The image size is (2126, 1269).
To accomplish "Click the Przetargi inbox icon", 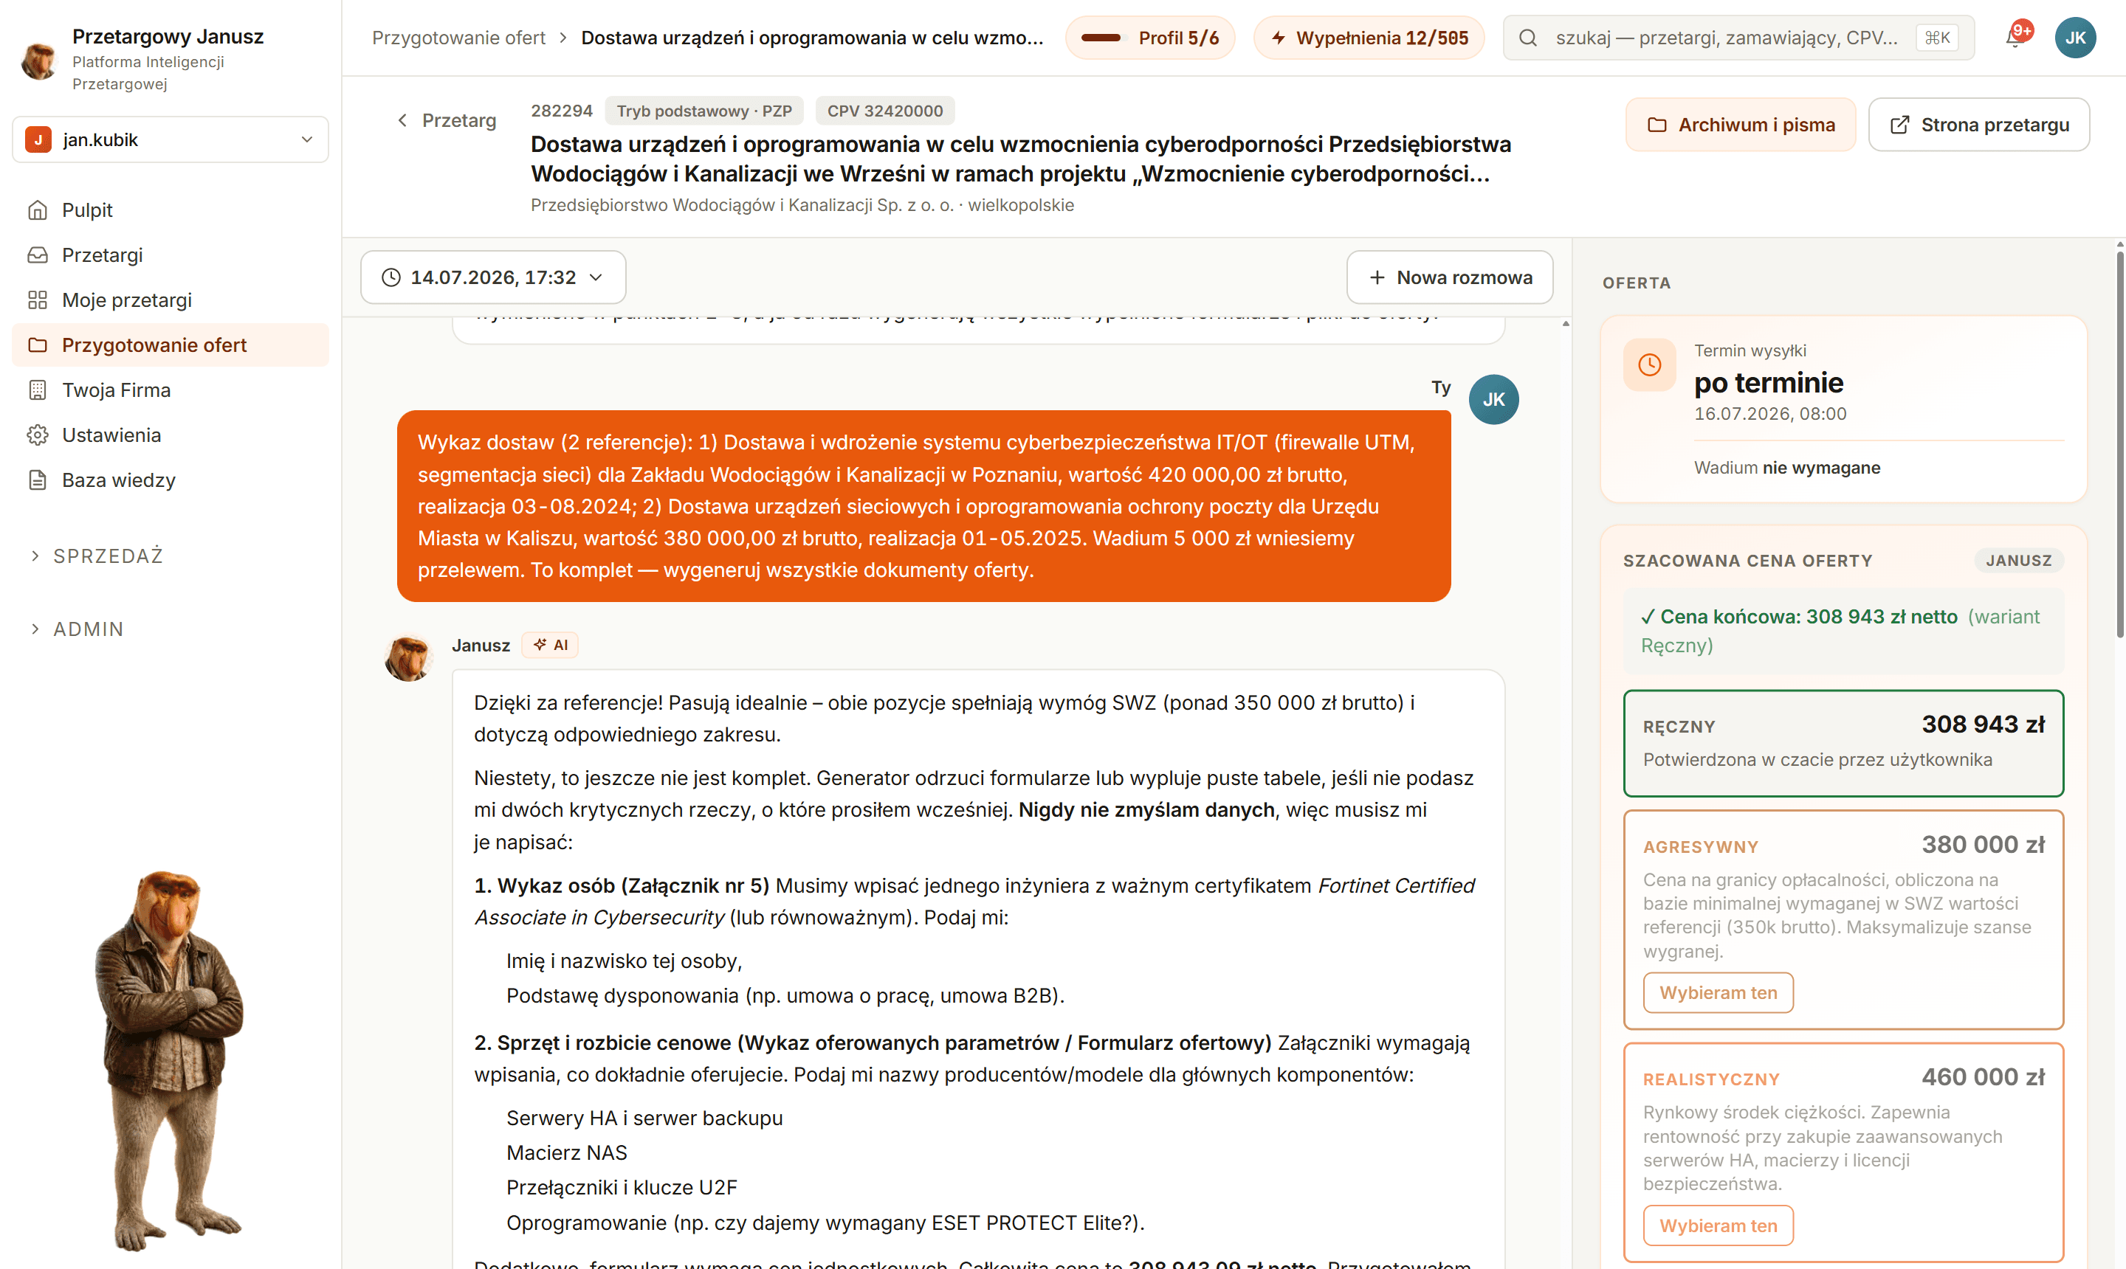I will coord(38,255).
